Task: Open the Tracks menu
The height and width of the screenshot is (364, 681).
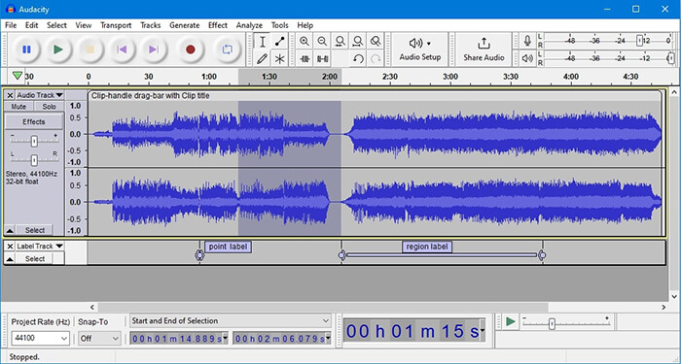Action: [x=150, y=25]
